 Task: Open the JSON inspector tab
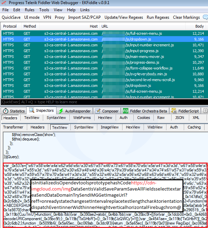[x=179, y=118]
